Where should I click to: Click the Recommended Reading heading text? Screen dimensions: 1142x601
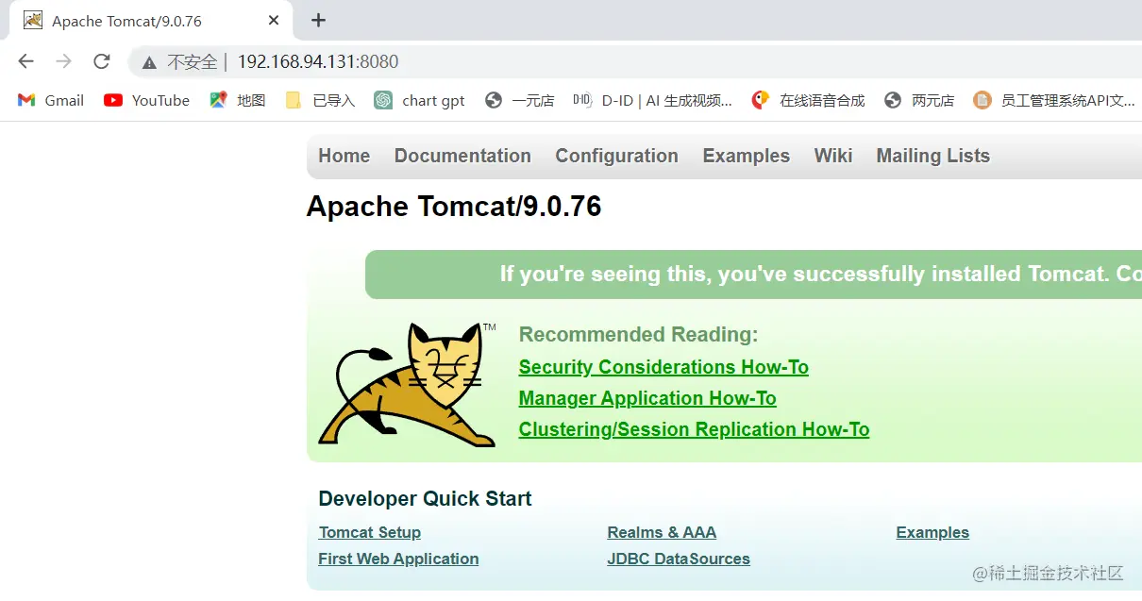click(x=638, y=334)
